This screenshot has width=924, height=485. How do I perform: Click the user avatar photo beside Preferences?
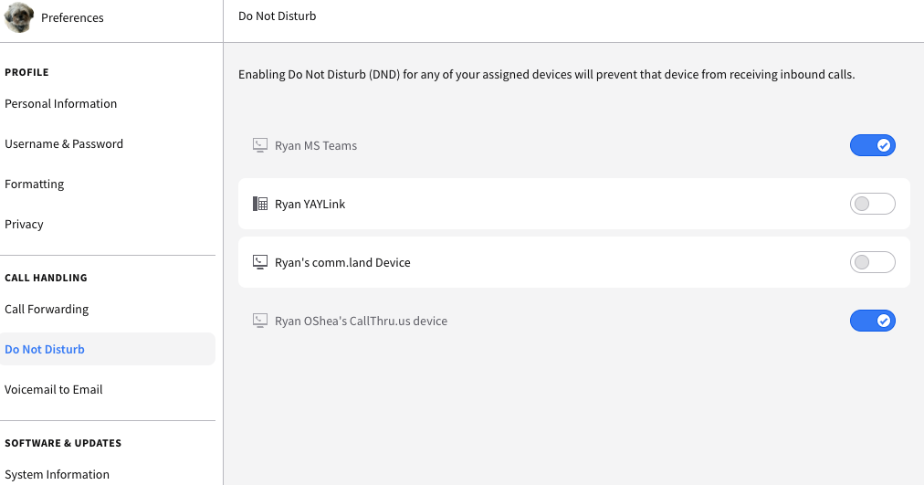[x=19, y=17]
